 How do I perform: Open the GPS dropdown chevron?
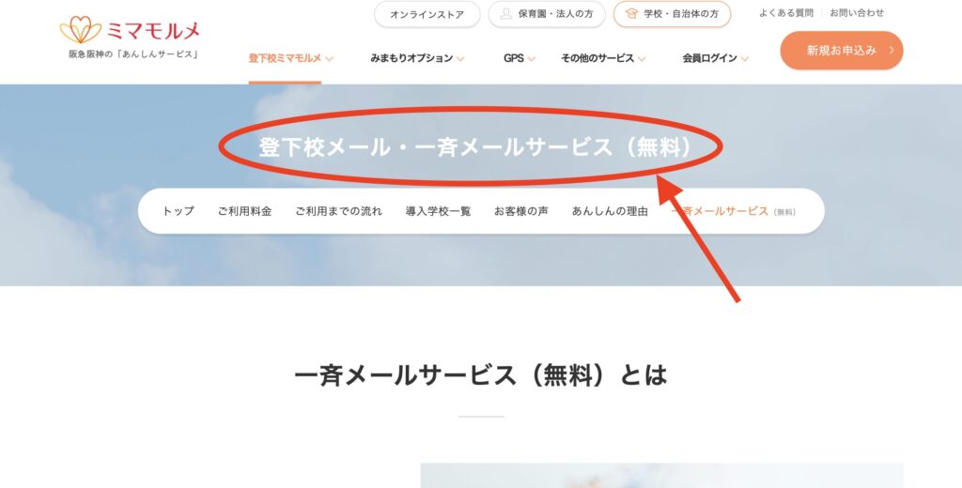coord(532,59)
